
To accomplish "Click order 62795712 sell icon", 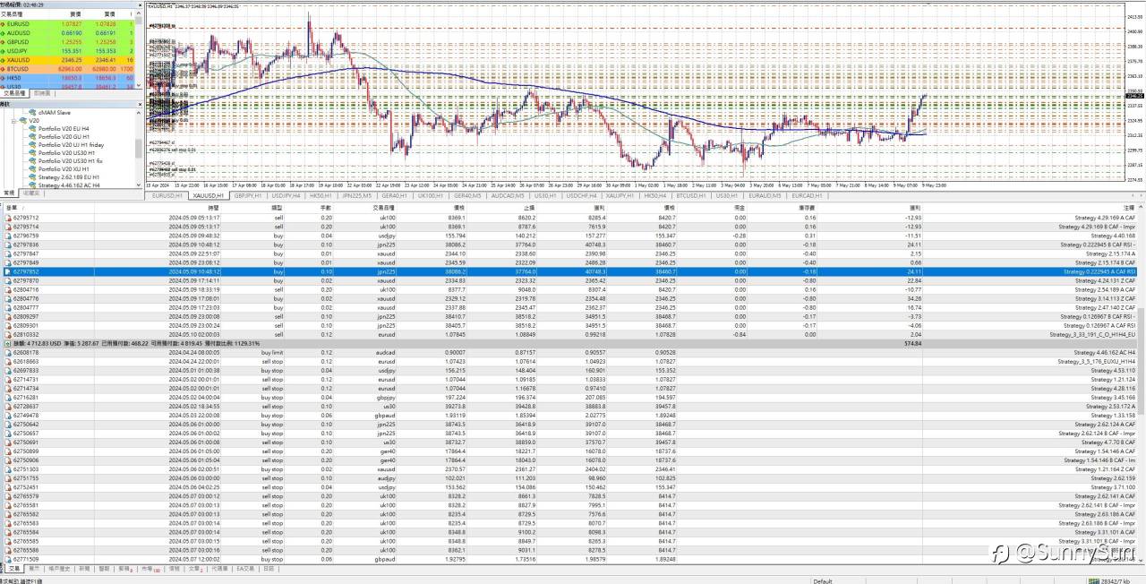I will point(9,217).
